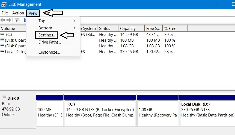Click the 43.31 ... free space cell
235x135 pixels.
(153, 35)
